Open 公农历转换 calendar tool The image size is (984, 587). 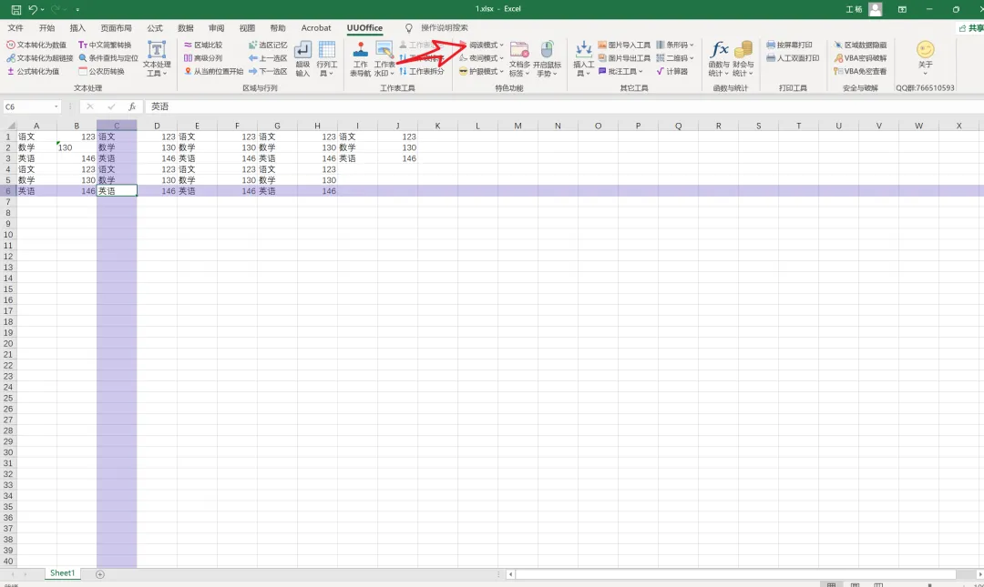101,72
